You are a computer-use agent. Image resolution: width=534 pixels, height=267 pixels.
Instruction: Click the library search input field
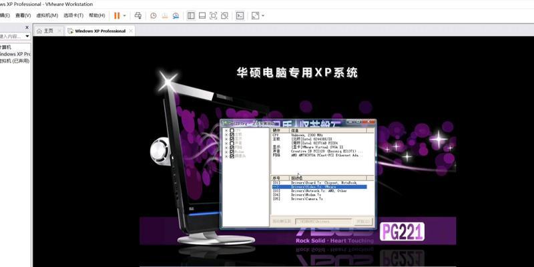click(x=11, y=36)
